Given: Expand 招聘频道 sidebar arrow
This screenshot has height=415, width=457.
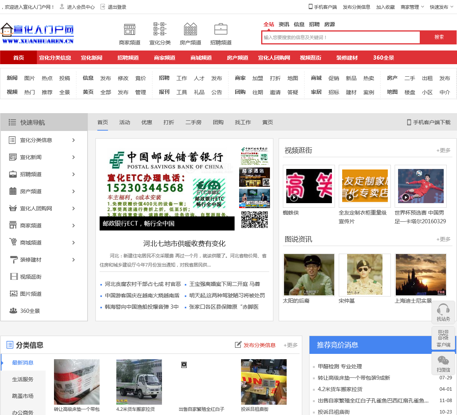Looking at the screenshot, I should (x=74, y=174).
